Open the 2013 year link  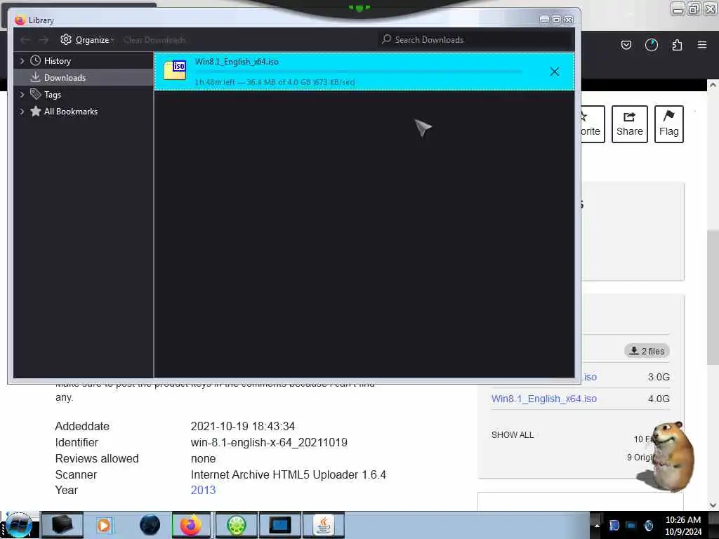(x=203, y=490)
